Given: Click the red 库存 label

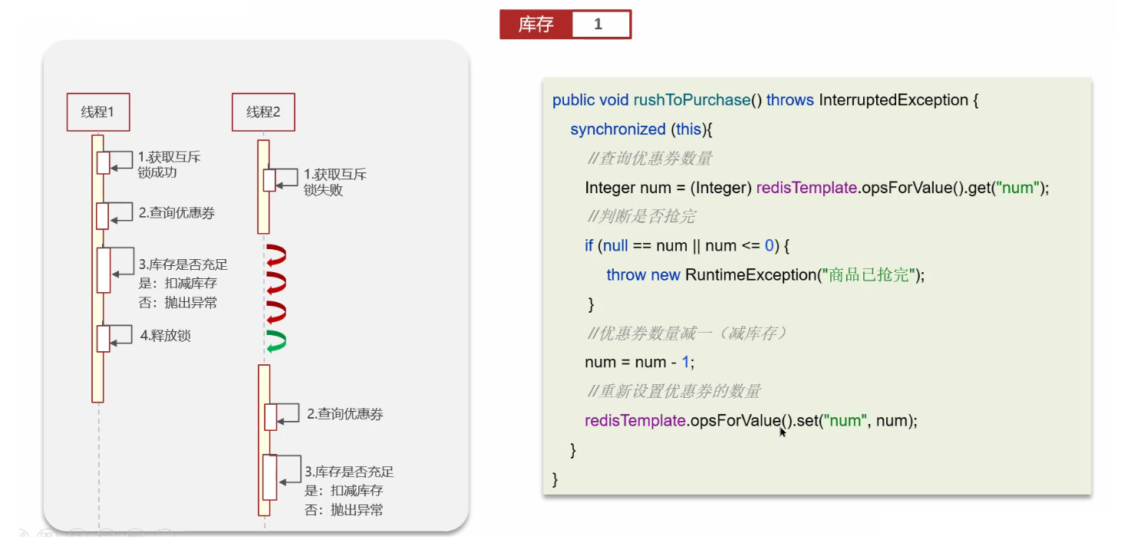Looking at the screenshot, I should pos(536,25).
